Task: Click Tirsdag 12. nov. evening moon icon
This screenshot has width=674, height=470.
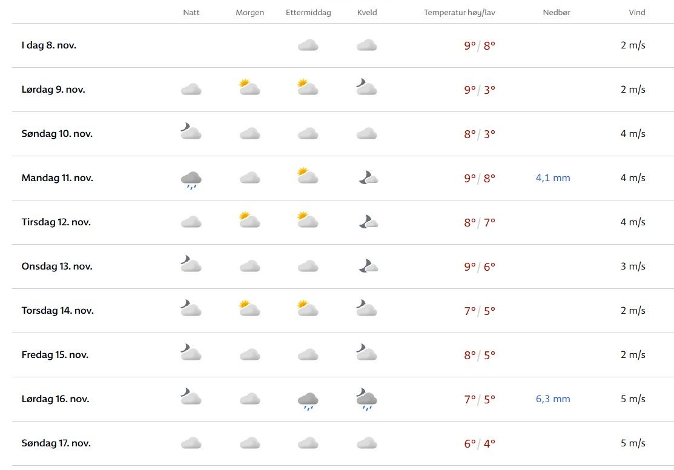Action: (368, 222)
